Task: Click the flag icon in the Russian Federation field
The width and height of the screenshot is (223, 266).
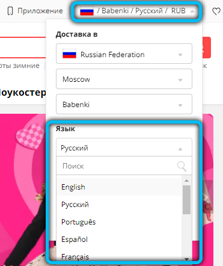Action: [x=69, y=54]
